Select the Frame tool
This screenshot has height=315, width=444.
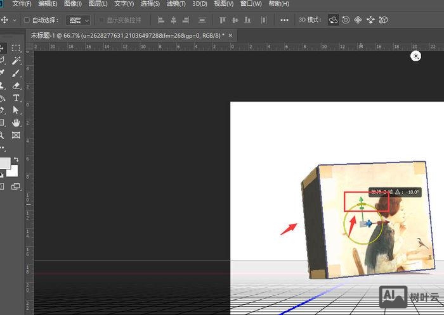tap(16, 135)
